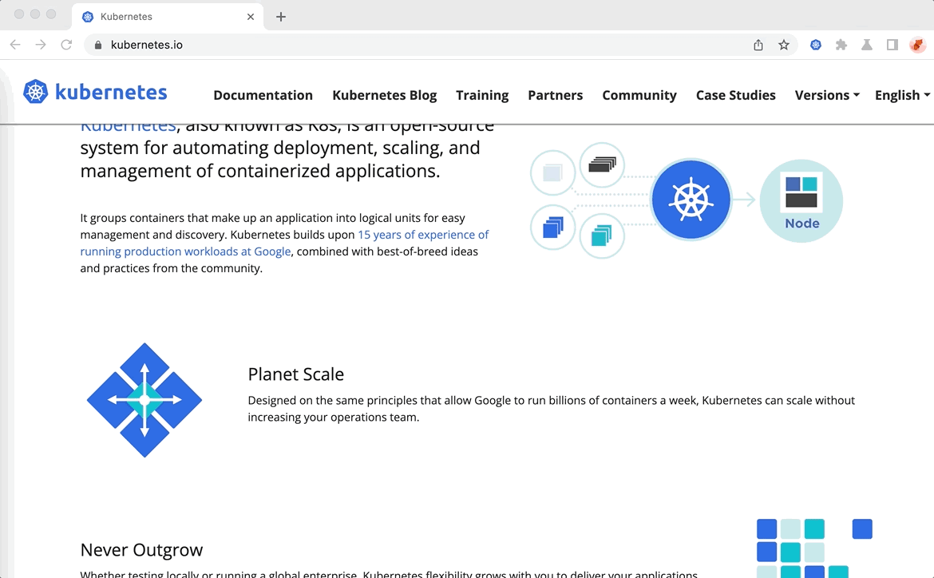Select the Kubernetes browser tab
The height and width of the screenshot is (578, 934).
tap(168, 17)
